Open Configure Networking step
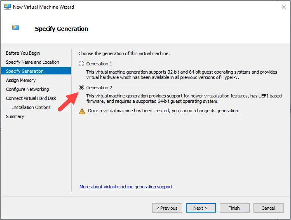Screen dimensions: 291x220 27,89
